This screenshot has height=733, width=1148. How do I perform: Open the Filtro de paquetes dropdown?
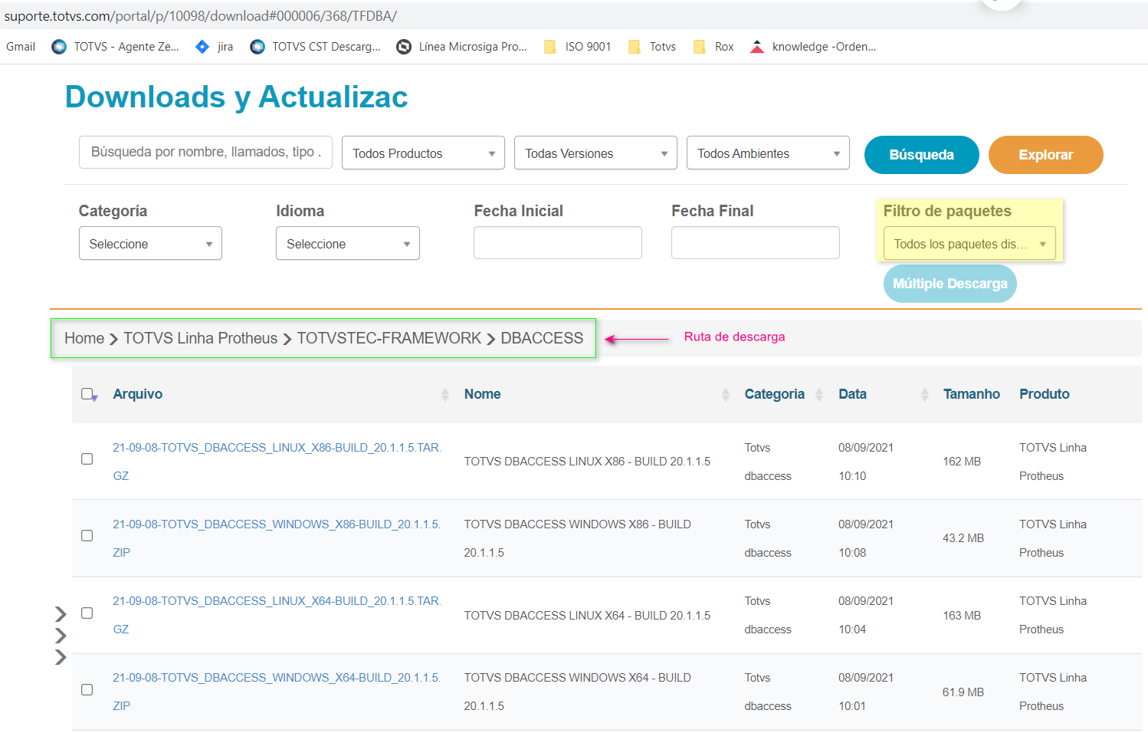click(x=969, y=244)
